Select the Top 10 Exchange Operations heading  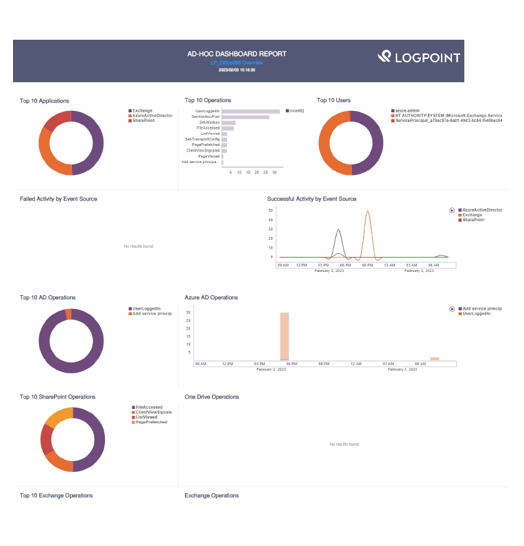pos(56,495)
